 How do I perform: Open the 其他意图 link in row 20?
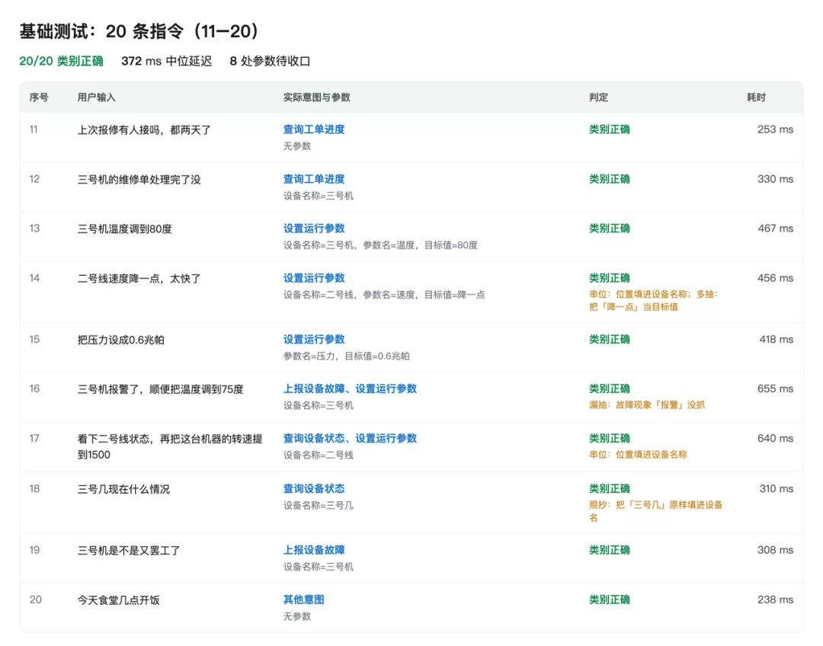tap(304, 600)
